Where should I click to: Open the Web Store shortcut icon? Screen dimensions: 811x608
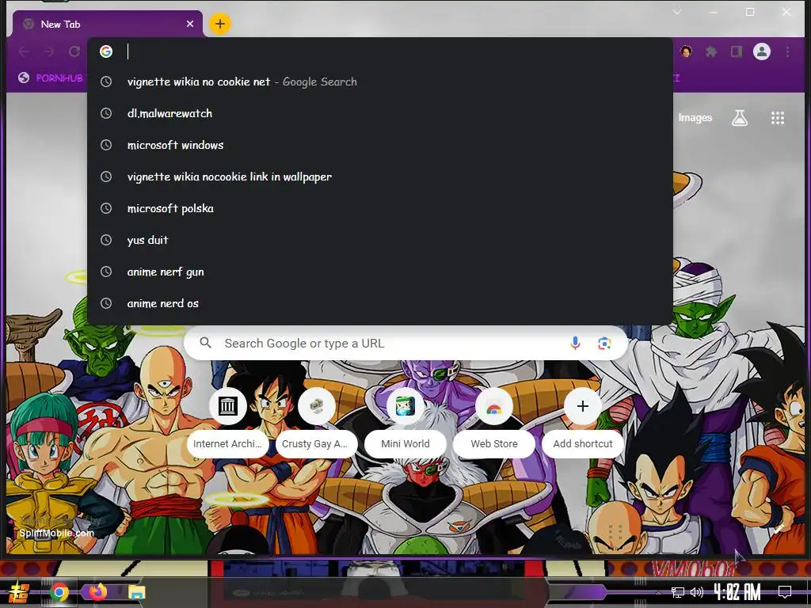click(x=494, y=406)
